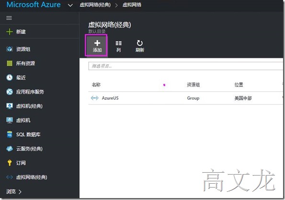Select 应用程序服务 menu label
Screen dimensions: 285x200
click(x=30, y=92)
